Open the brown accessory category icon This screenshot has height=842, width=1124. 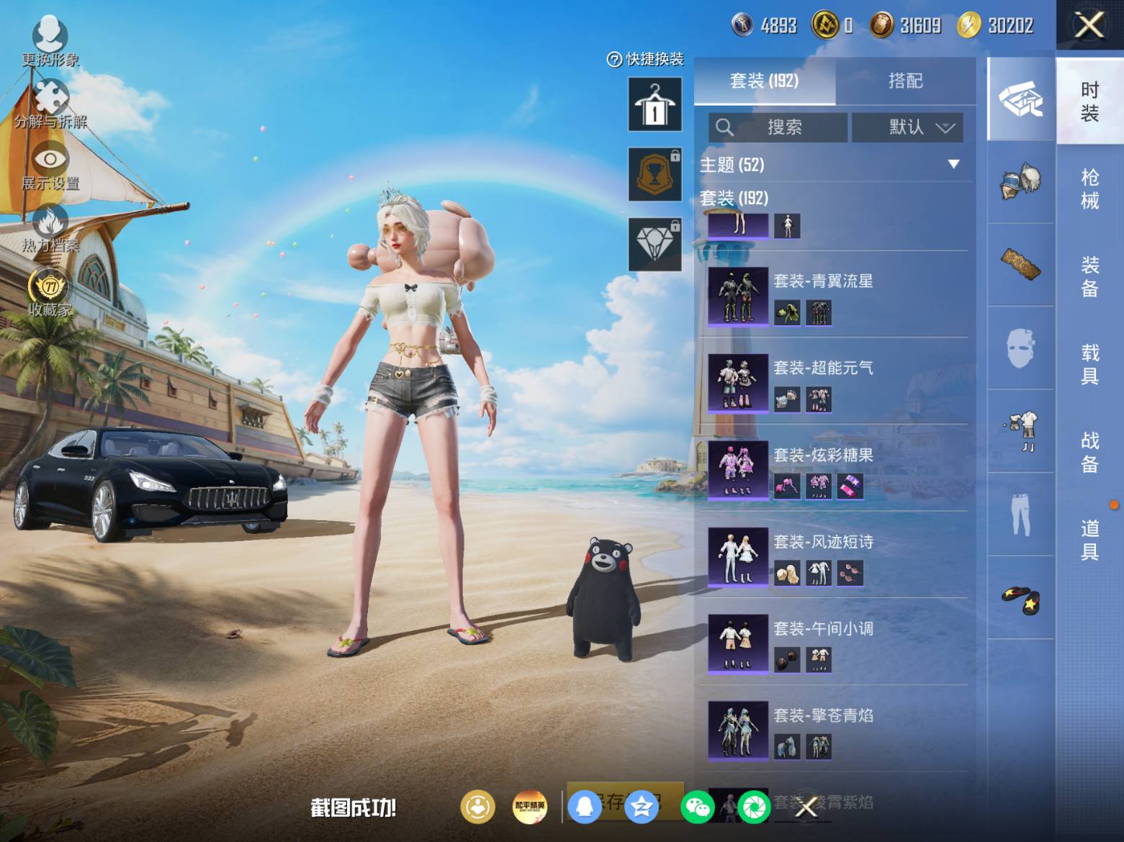point(1020,264)
